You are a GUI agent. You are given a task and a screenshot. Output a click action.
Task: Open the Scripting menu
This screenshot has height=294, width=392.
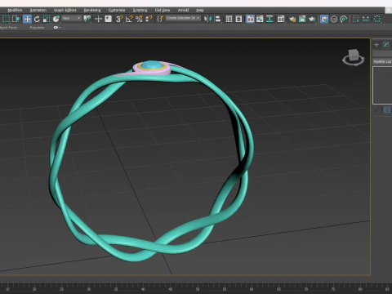point(140,10)
